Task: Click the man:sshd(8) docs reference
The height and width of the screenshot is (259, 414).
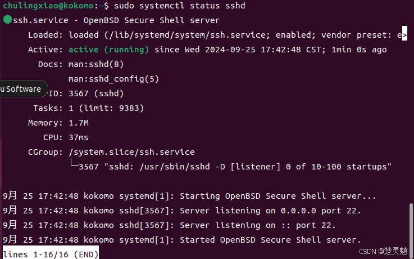Action: 96,64
